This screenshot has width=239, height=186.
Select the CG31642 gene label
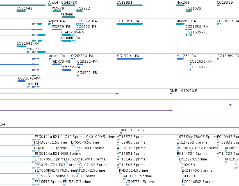click(24, 8)
